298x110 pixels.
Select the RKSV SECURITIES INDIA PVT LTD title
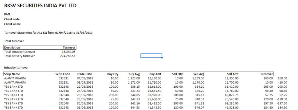(x=40, y=6)
